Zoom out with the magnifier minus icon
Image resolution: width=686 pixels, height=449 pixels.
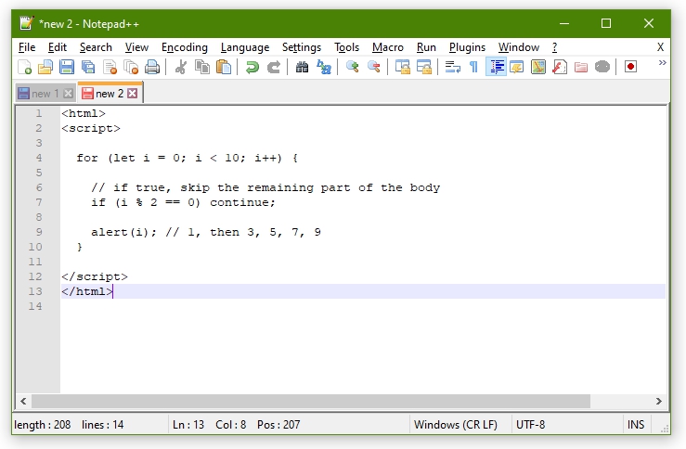(x=373, y=67)
